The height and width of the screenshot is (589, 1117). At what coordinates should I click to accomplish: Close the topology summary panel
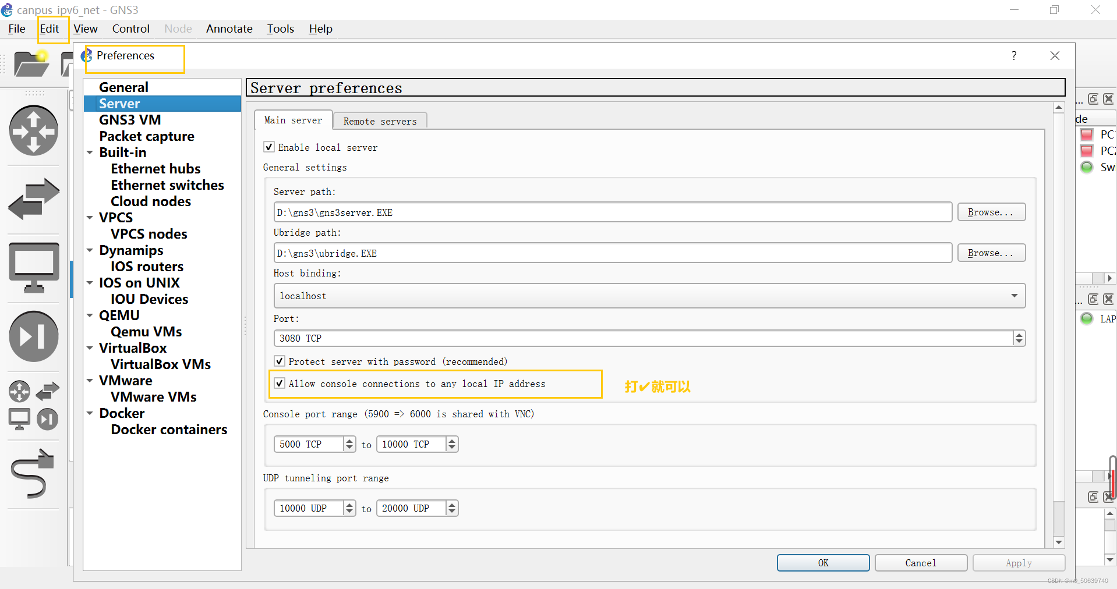coord(1108,99)
